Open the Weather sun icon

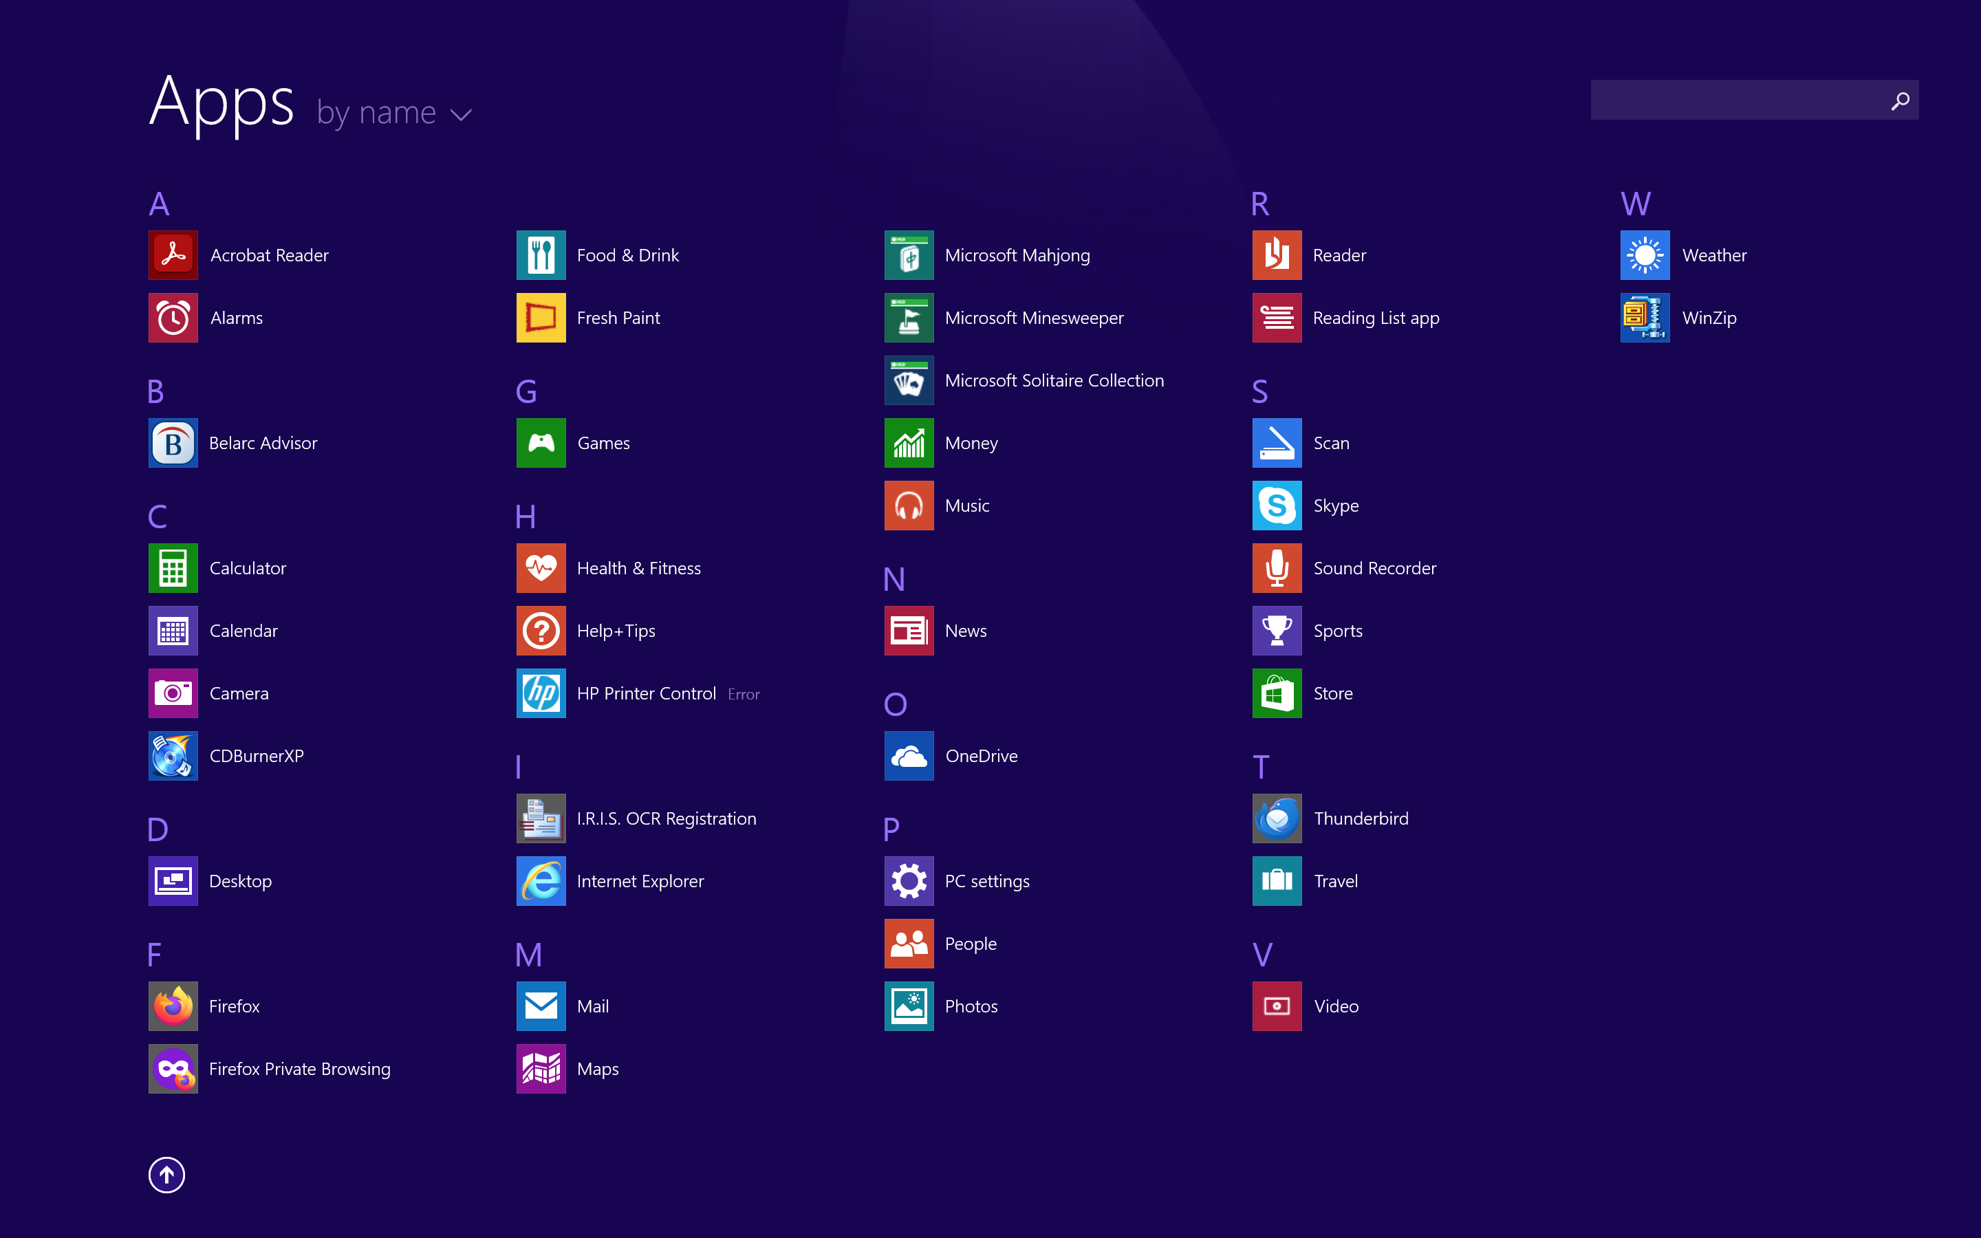(x=1645, y=254)
